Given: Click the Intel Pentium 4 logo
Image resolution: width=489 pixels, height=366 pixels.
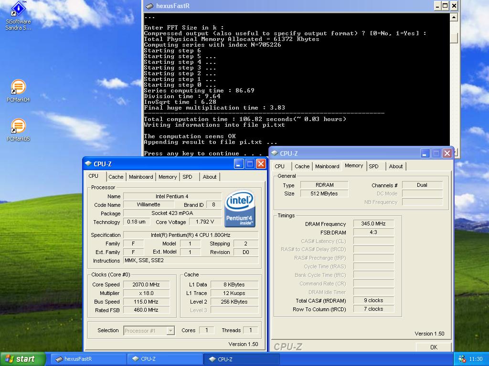Looking at the screenshot, I should pyautogui.click(x=240, y=209).
